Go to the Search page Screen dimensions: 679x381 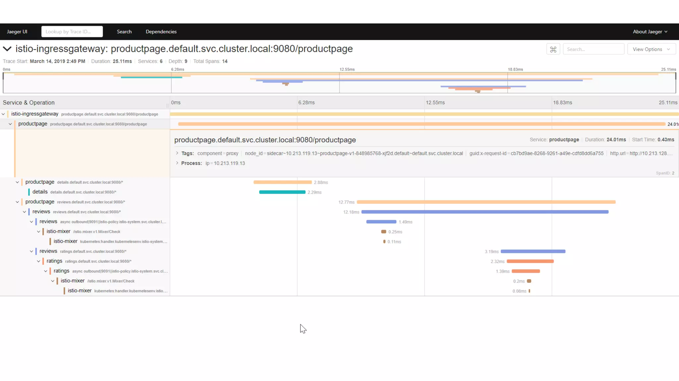(x=124, y=32)
